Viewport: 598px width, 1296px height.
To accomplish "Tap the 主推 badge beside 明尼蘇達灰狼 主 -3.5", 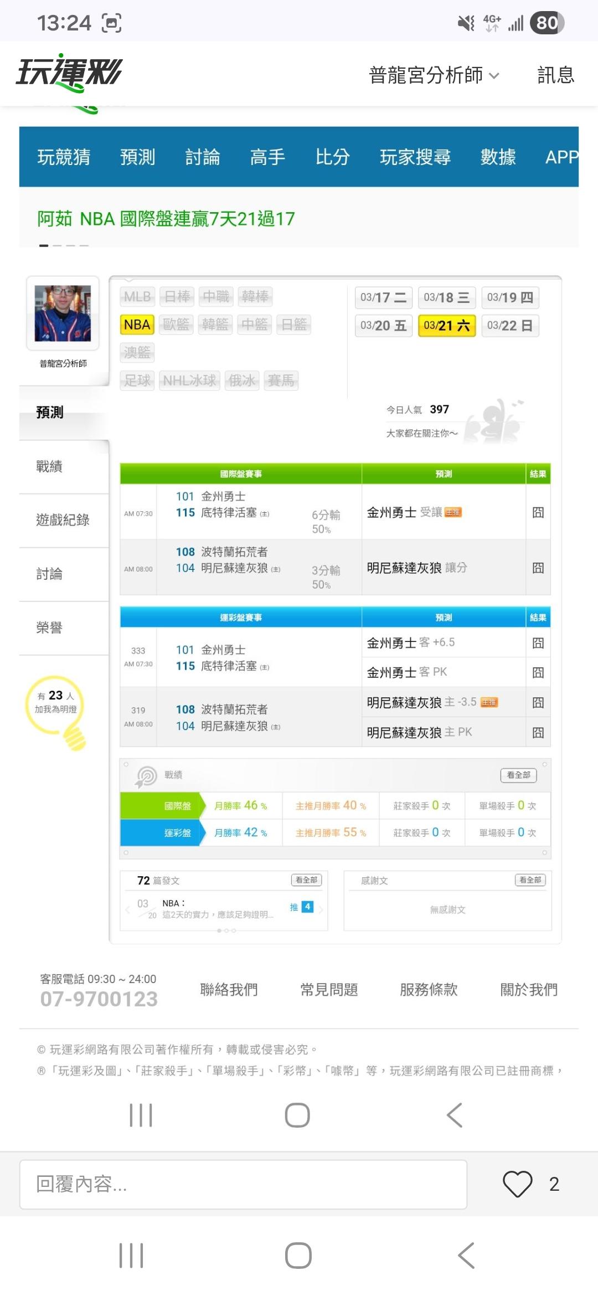I will tap(489, 703).
